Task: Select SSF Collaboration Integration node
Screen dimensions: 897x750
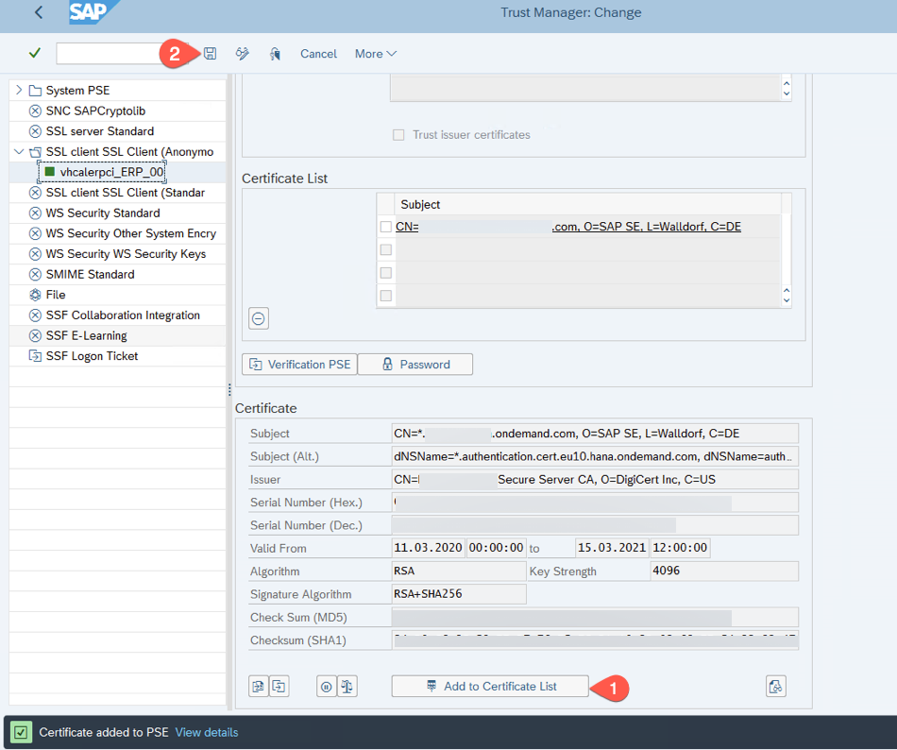Action: 123,315
